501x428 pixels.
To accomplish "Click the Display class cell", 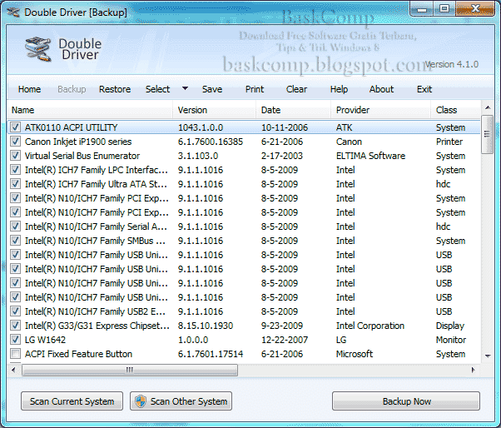I will coord(450,326).
